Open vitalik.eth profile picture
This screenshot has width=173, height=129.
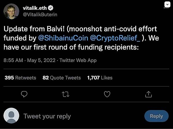[11, 11]
